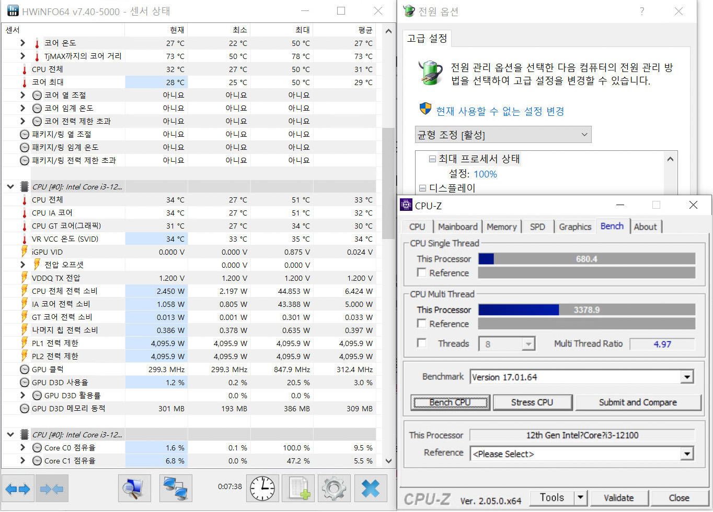Image resolution: width=713 pixels, height=512 pixels.
Task: Click the blue X close sensors icon
Action: pyautogui.click(x=371, y=489)
